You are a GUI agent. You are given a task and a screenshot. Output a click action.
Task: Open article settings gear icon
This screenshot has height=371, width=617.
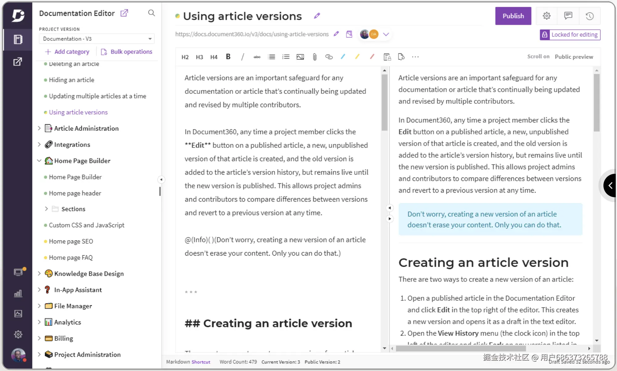(546, 16)
